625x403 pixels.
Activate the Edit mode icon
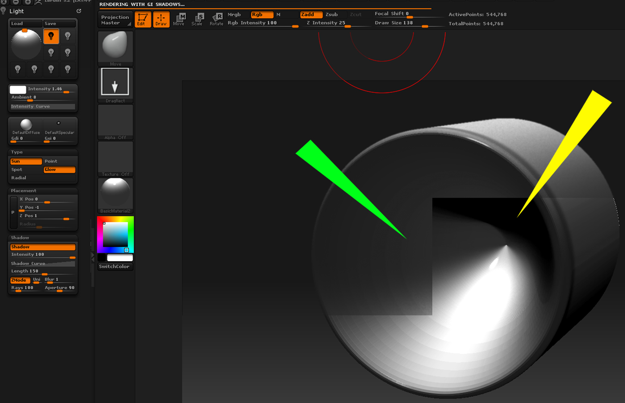pos(143,19)
